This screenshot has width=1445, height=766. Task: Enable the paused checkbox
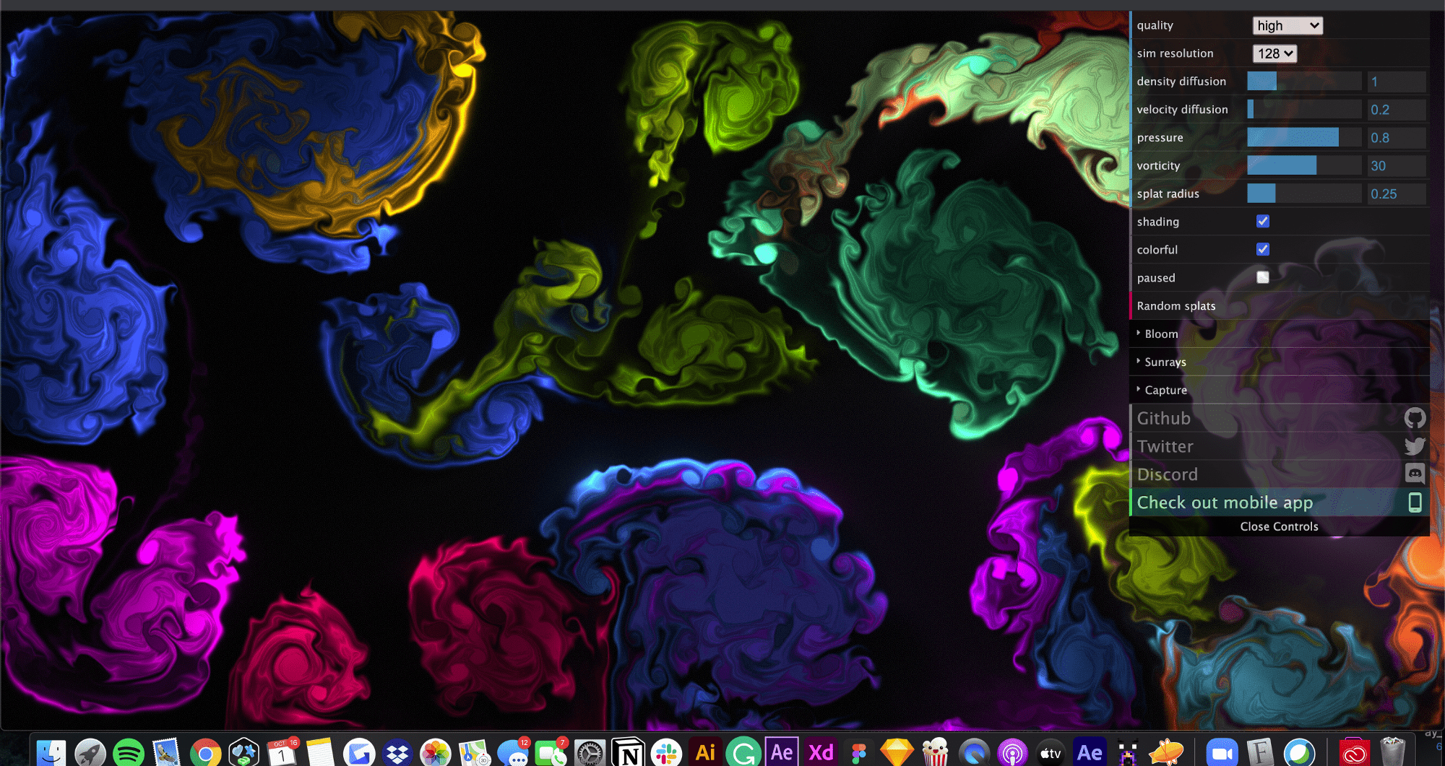[x=1263, y=277]
